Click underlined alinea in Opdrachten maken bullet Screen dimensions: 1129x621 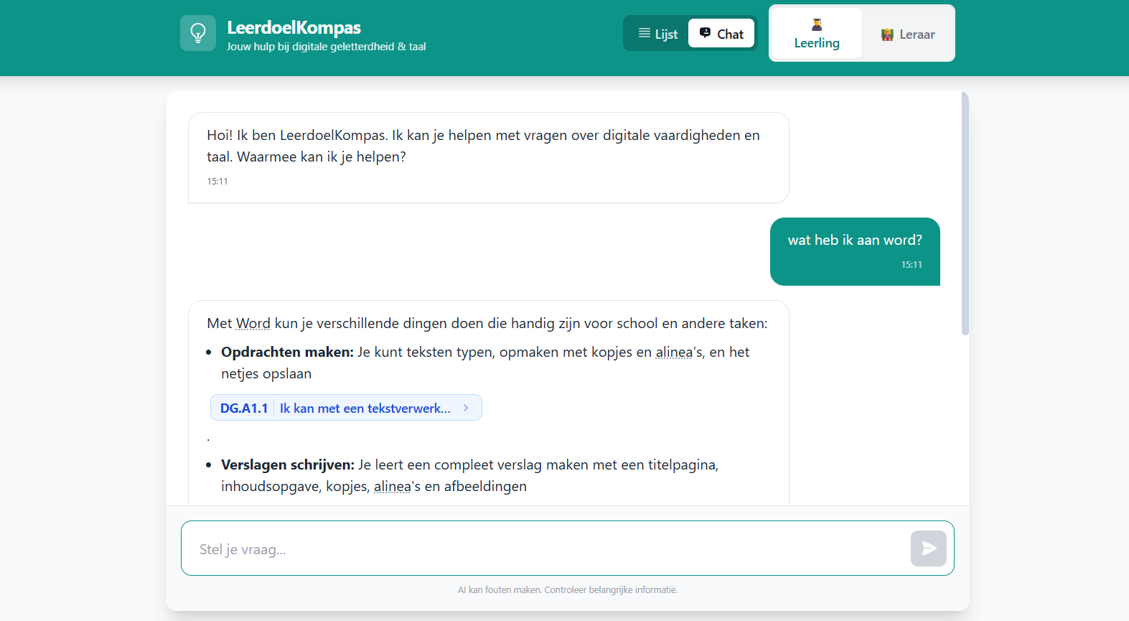click(674, 352)
